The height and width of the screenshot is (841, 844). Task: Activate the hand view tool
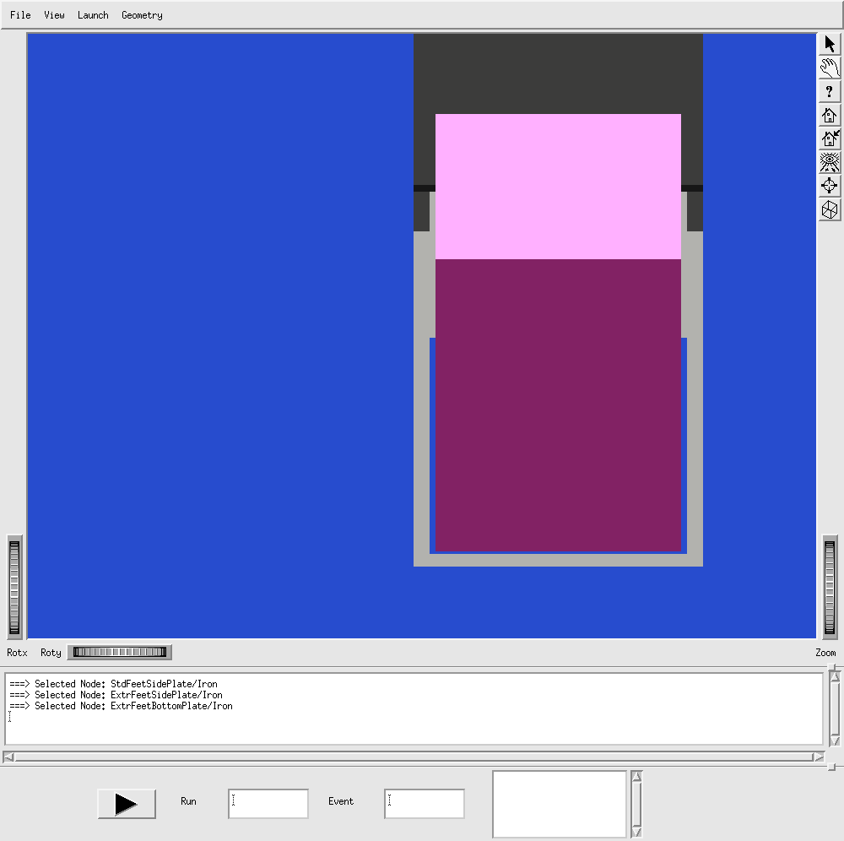(830, 68)
